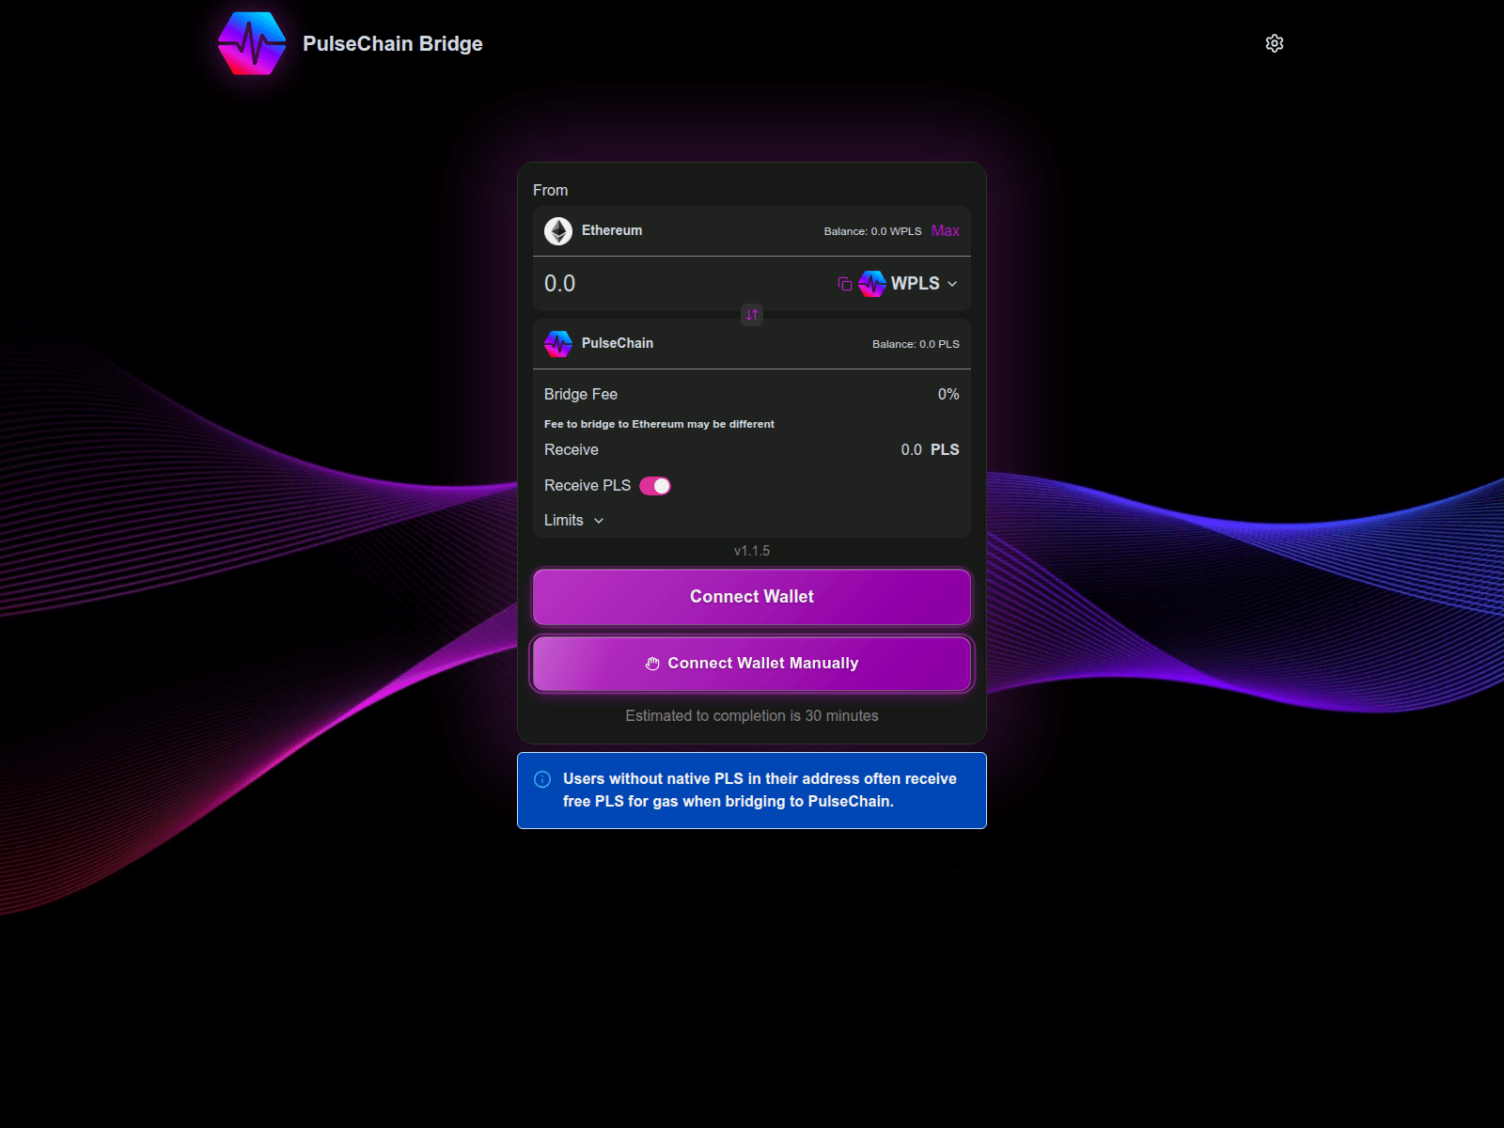
Task: Click the Max balance link
Action: (x=946, y=231)
